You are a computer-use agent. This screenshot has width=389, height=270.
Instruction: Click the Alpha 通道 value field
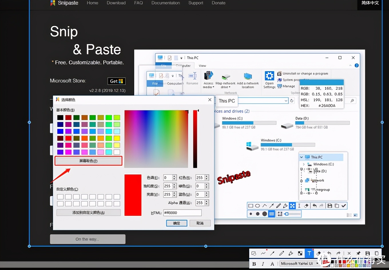tap(200, 203)
